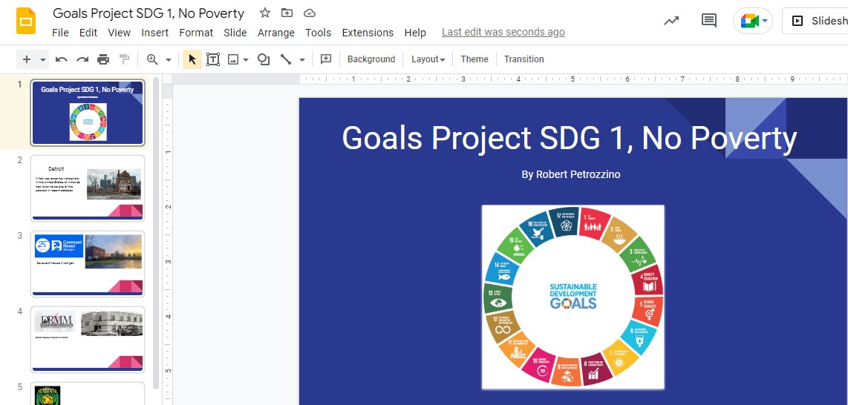848x405 pixels.
Task: Open the Format menu
Action: tap(196, 33)
